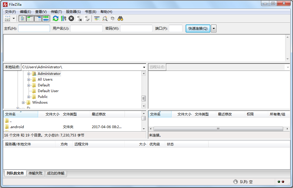Open the 文件(F) menu
Image resolution: width=293 pixels, height=188 pixels.
(10, 12)
